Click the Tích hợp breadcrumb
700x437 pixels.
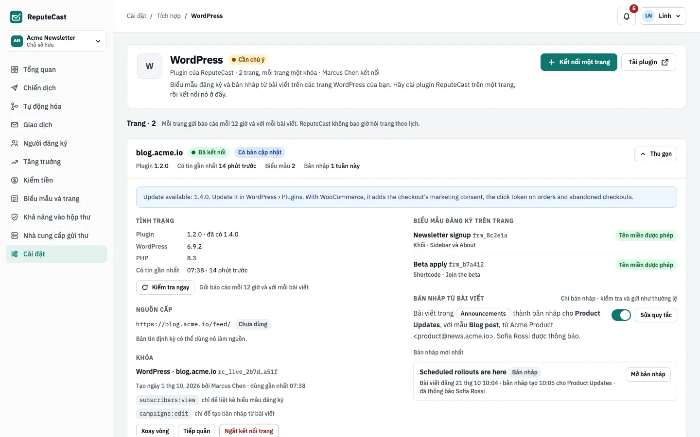pos(169,16)
